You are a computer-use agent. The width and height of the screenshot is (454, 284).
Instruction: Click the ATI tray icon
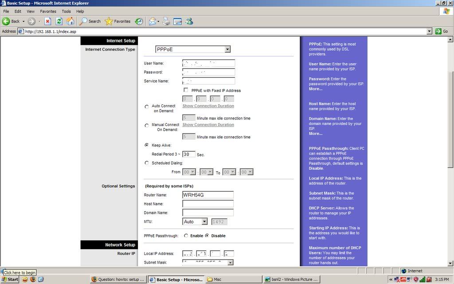[x=403, y=280]
